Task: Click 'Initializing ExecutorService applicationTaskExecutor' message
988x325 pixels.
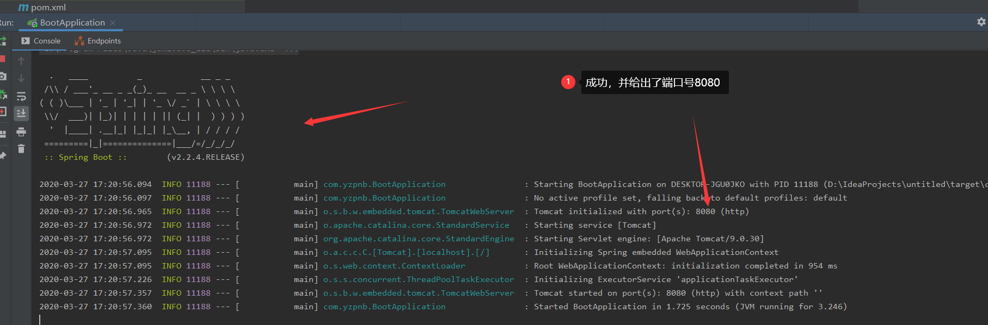Action: 666,279
